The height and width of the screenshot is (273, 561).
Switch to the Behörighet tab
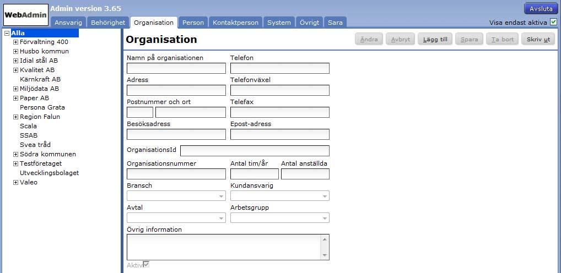point(108,23)
